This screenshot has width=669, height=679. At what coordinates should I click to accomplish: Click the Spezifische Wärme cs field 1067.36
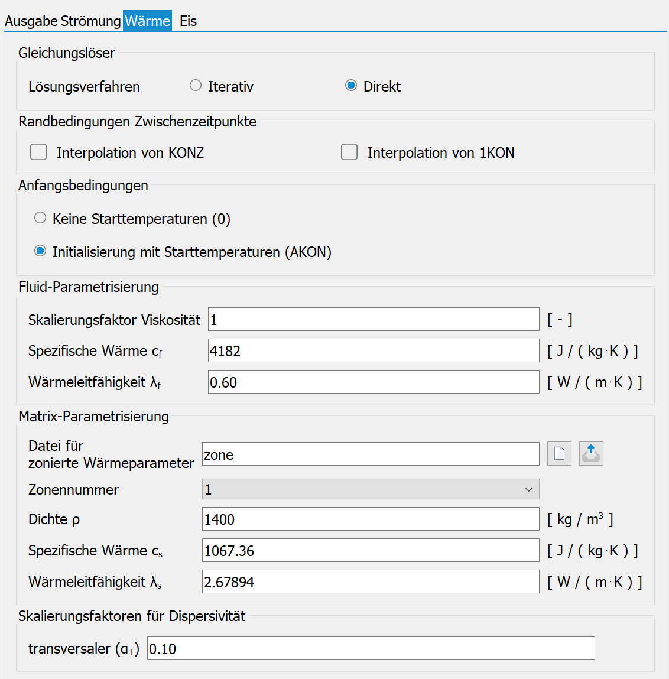pos(371,550)
